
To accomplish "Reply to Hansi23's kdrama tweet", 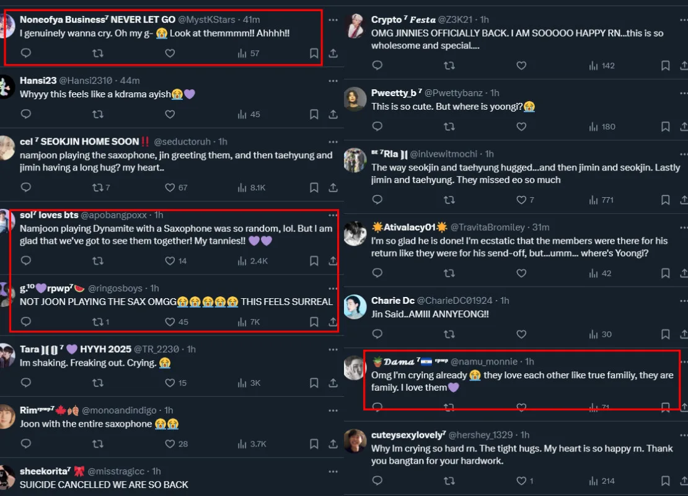I will click(26, 115).
